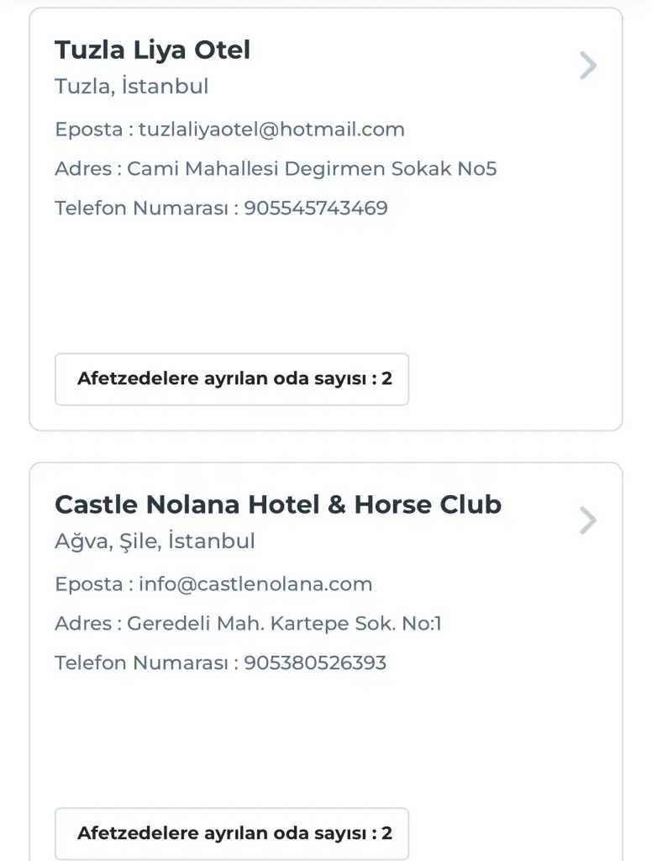Click the tuzlaliyaotel@hotmail.com email address

click(x=271, y=129)
